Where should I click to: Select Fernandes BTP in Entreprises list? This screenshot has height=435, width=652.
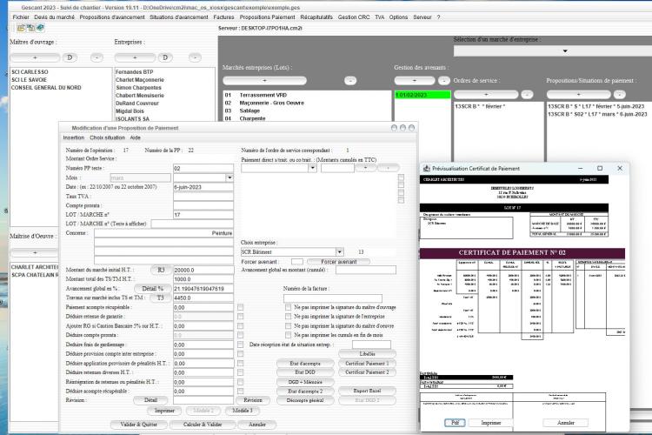click(x=134, y=72)
